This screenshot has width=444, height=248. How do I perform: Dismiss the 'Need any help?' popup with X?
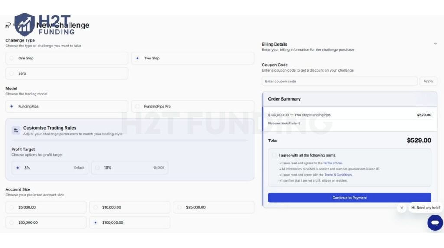point(402,208)
